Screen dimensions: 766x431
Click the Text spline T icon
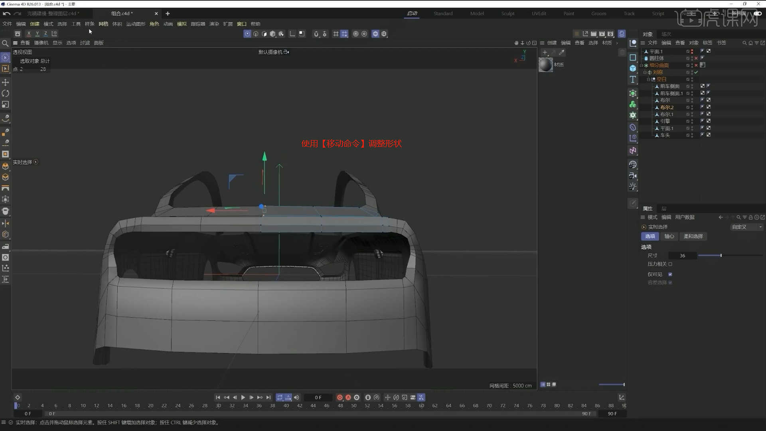click(633, 79)
